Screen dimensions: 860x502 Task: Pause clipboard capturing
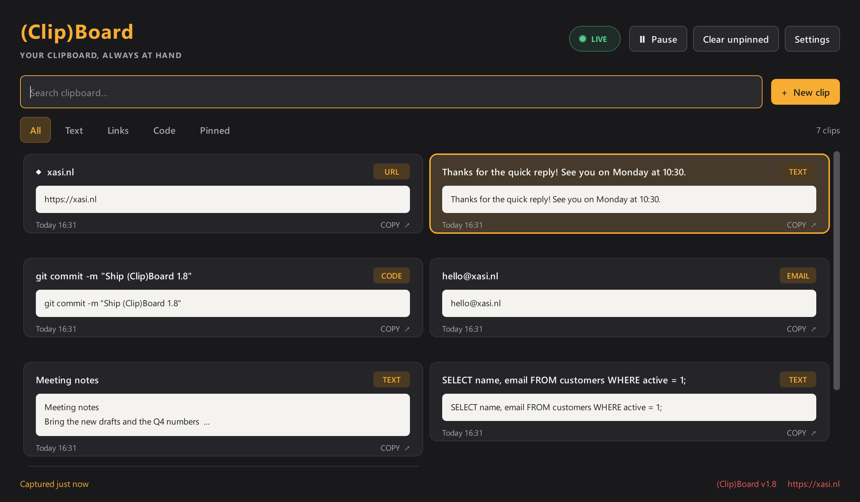point(658,39)
